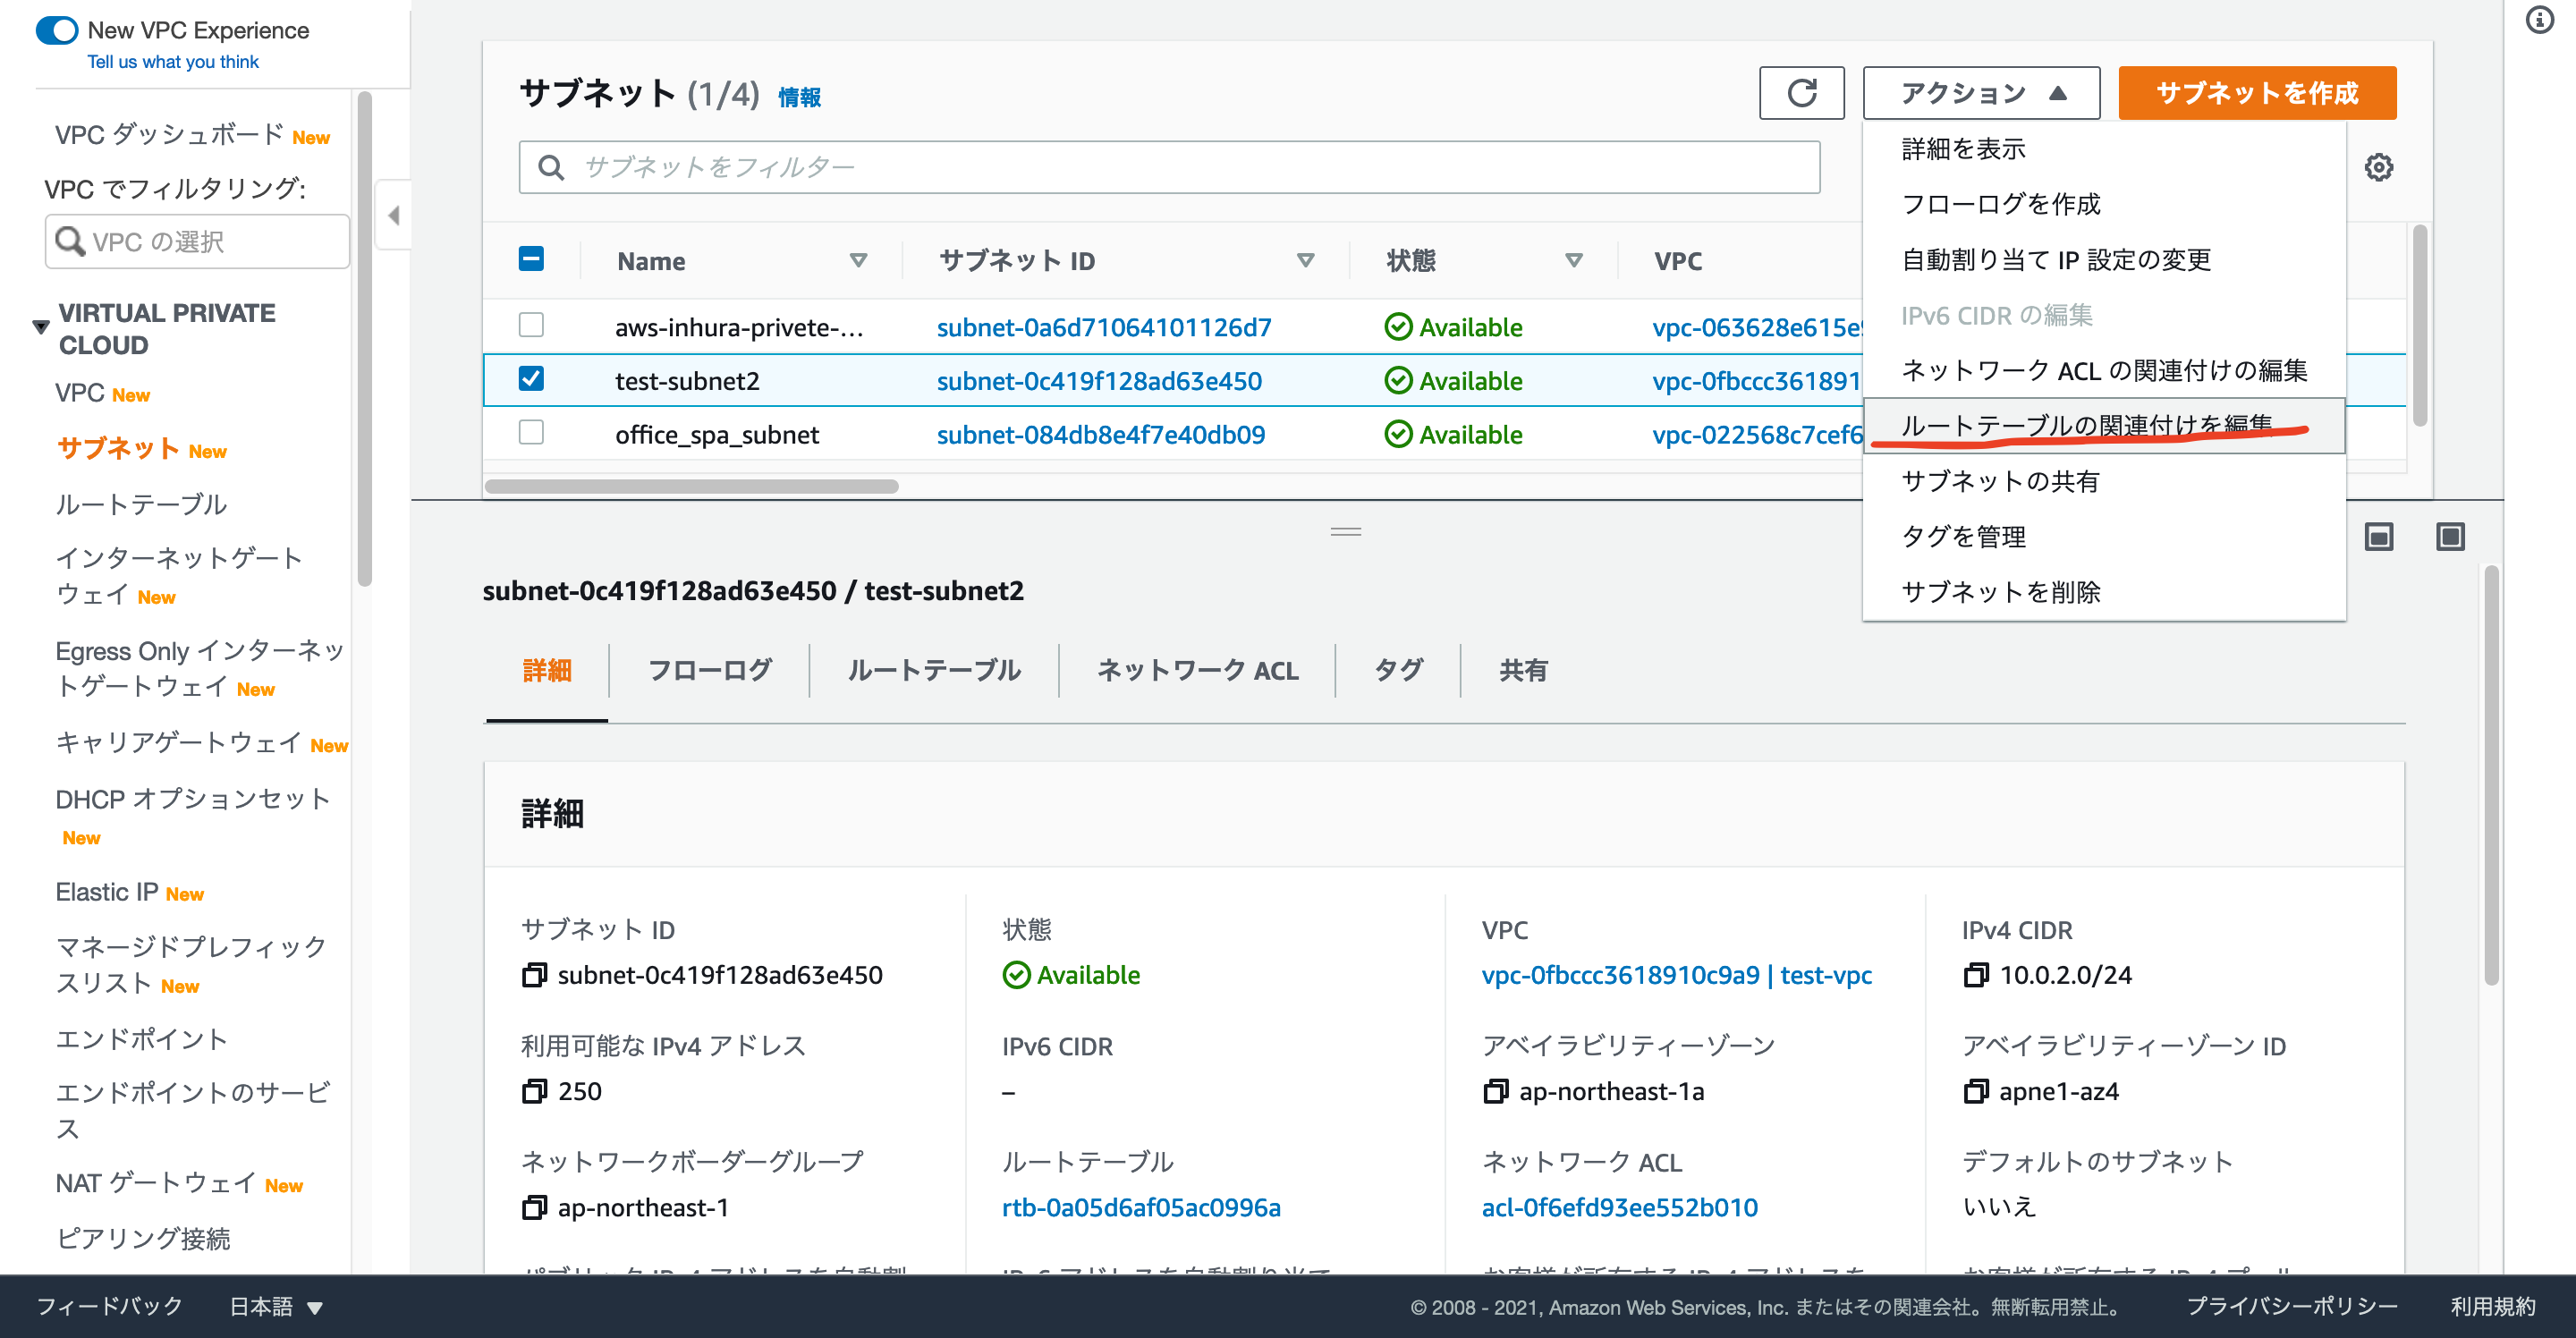2576x1338 pixels.
Task: Toggle the New VPC Experience switch
Action: pyautogui.click(x=57, y=30)
